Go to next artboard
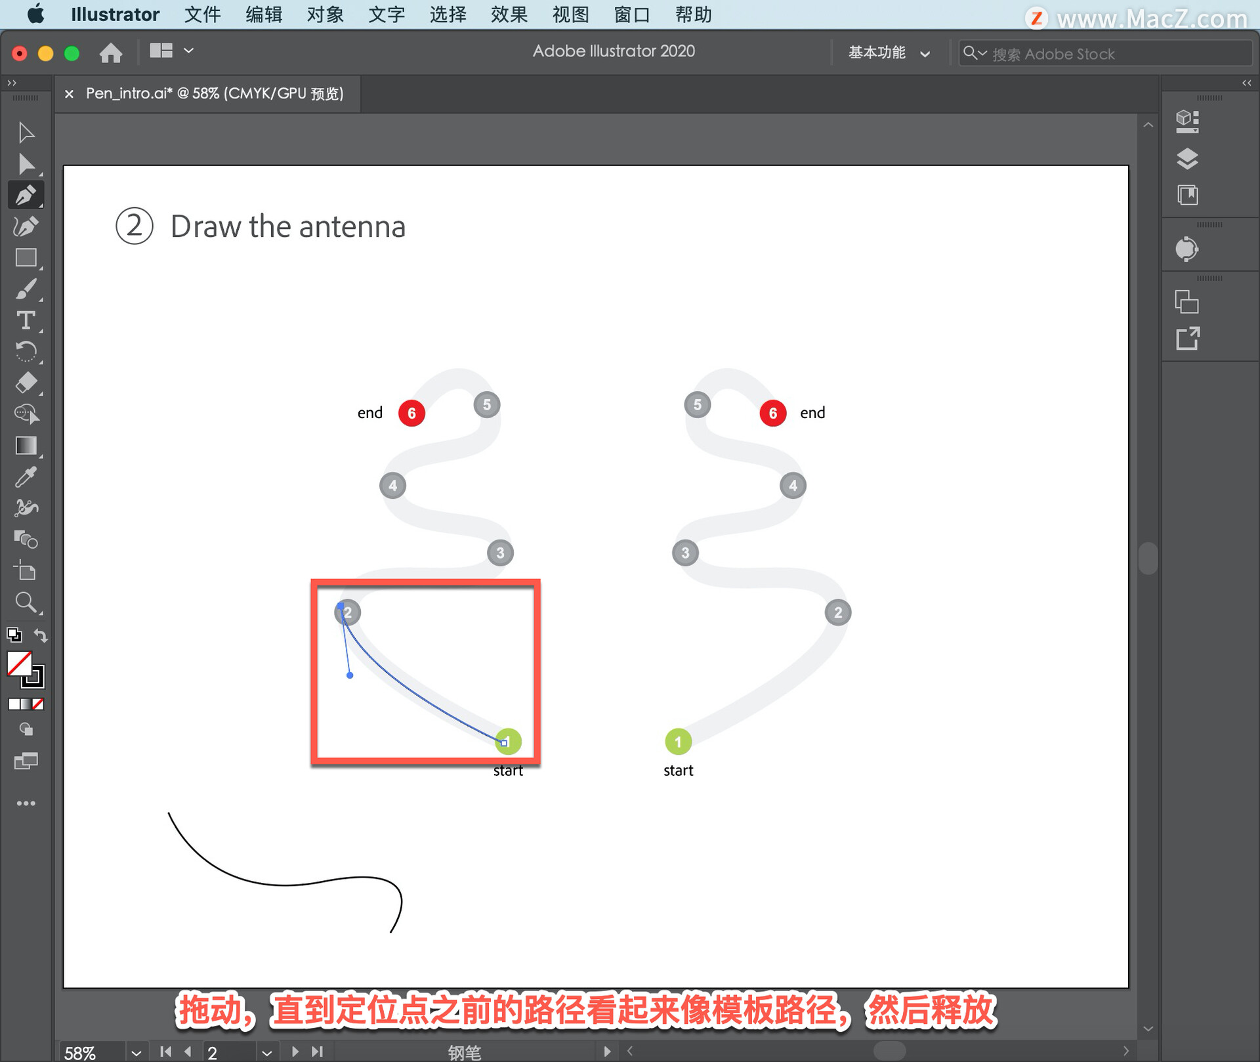Screen dimensions: 1260x1062 [x=295, y=1051]
